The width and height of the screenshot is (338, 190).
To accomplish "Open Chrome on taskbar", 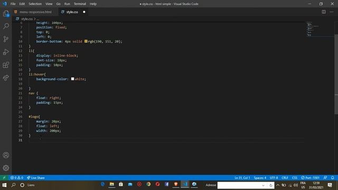I will pyautogui.click(x=148, y=184).
